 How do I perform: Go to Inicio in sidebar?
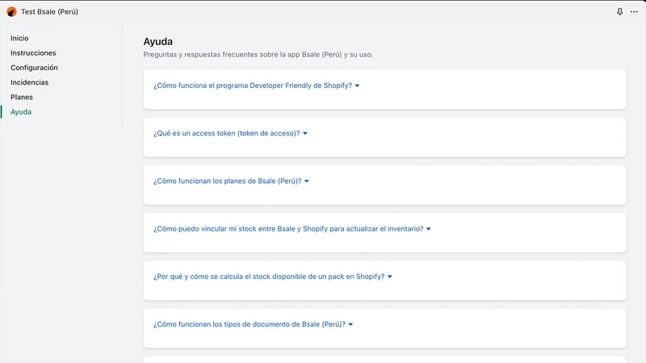(x=19, y=38)
